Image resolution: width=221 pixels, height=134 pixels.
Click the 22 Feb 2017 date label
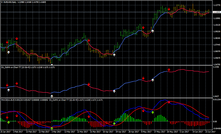[44, 132]
